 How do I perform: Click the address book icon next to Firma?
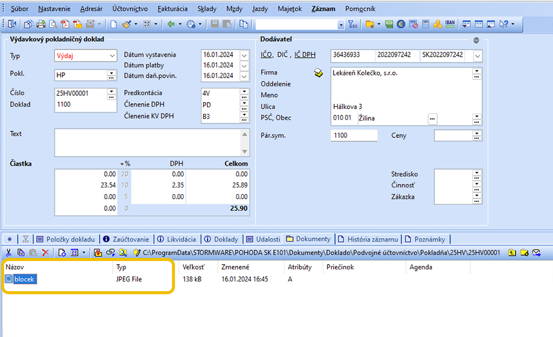(318, 72)
